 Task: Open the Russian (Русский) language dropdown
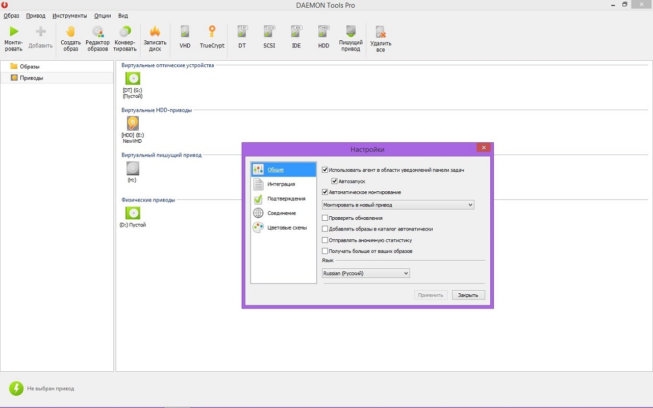[366, 273]
